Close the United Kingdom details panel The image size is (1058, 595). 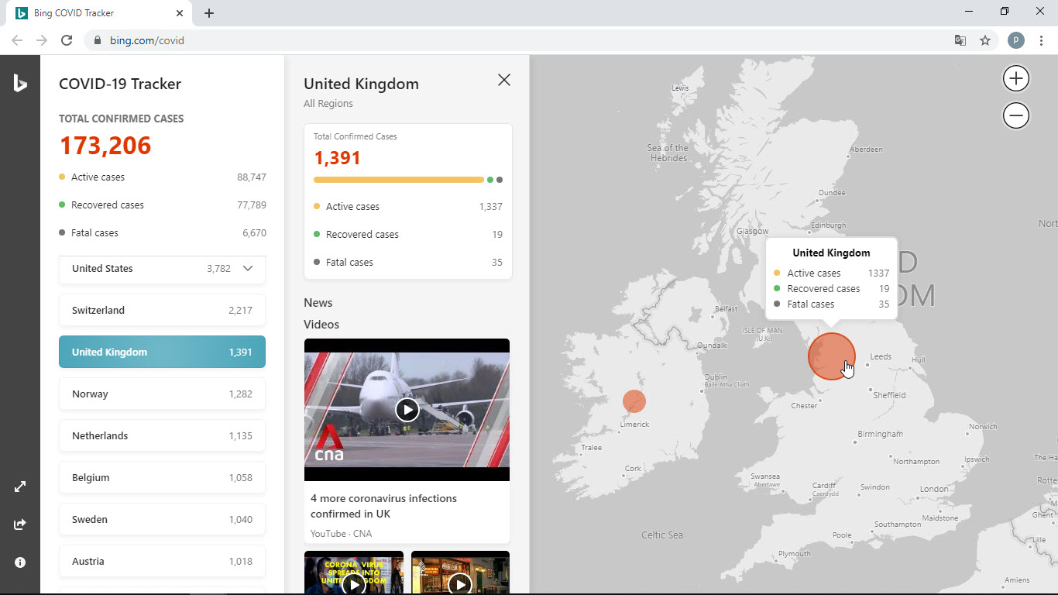click(504, 80)
